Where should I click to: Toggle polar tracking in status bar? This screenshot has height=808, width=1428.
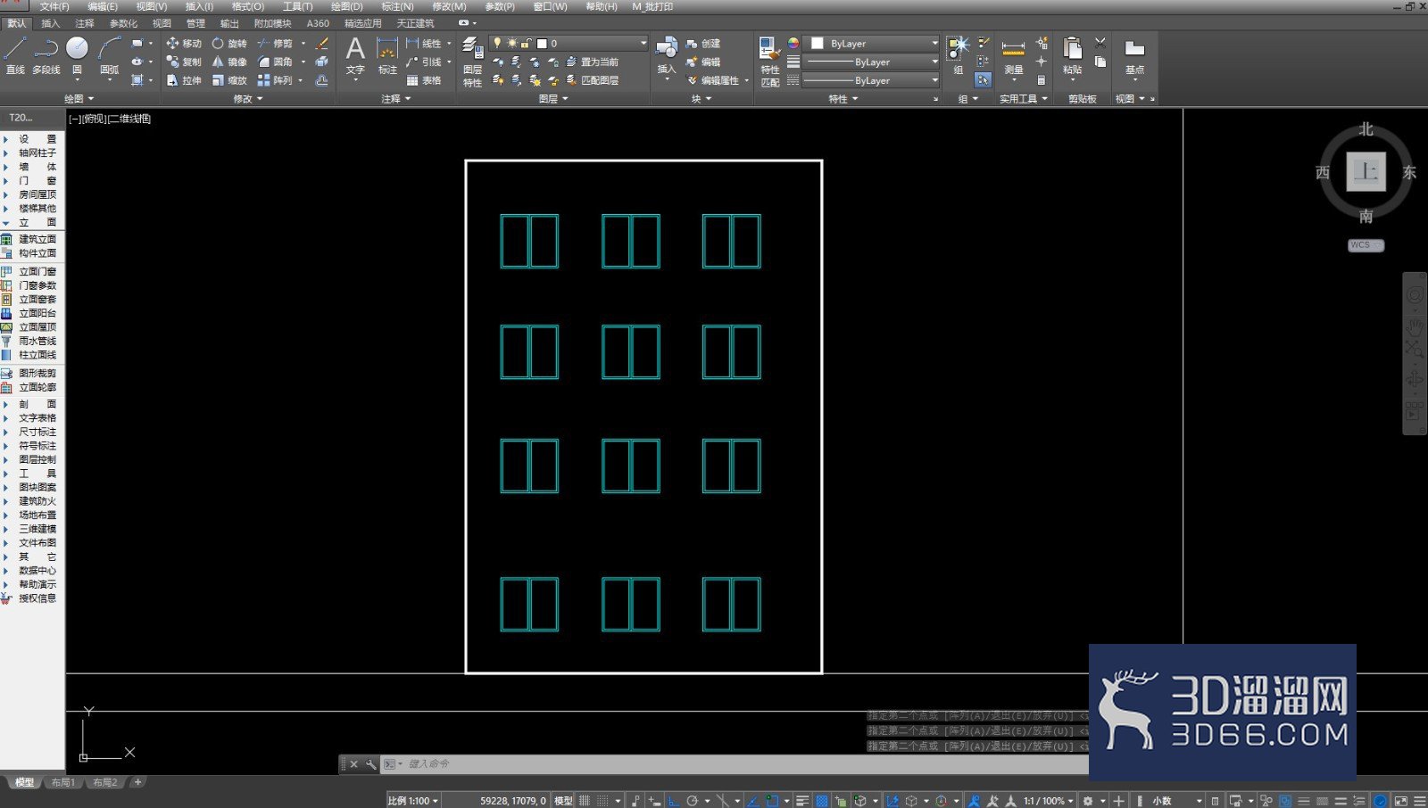(692, 800)
